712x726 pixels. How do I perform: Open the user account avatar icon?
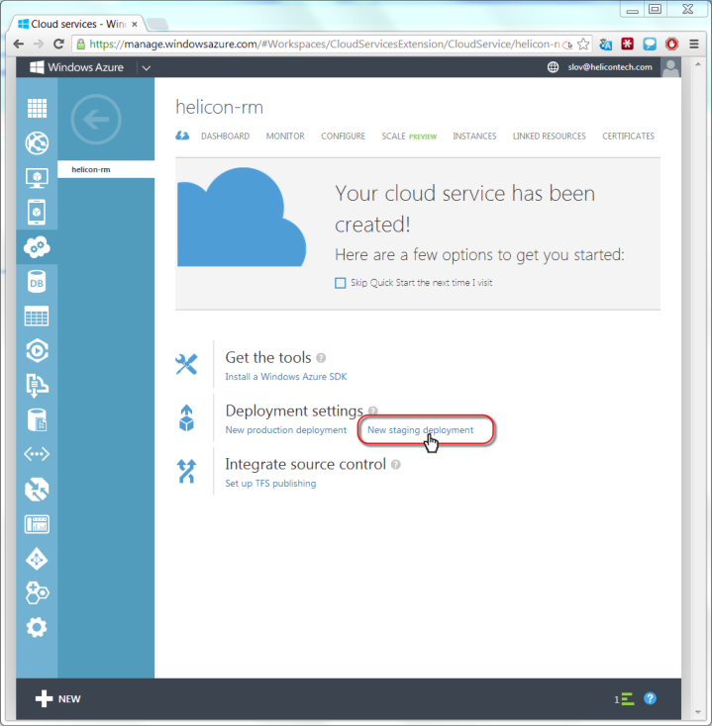click(670, 67)
